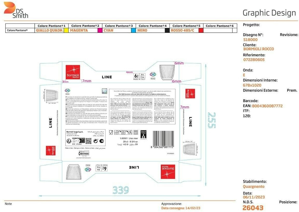Click the 339 width dimension label

(121, 190)
